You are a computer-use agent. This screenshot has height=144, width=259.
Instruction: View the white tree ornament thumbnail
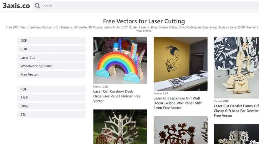120,127
